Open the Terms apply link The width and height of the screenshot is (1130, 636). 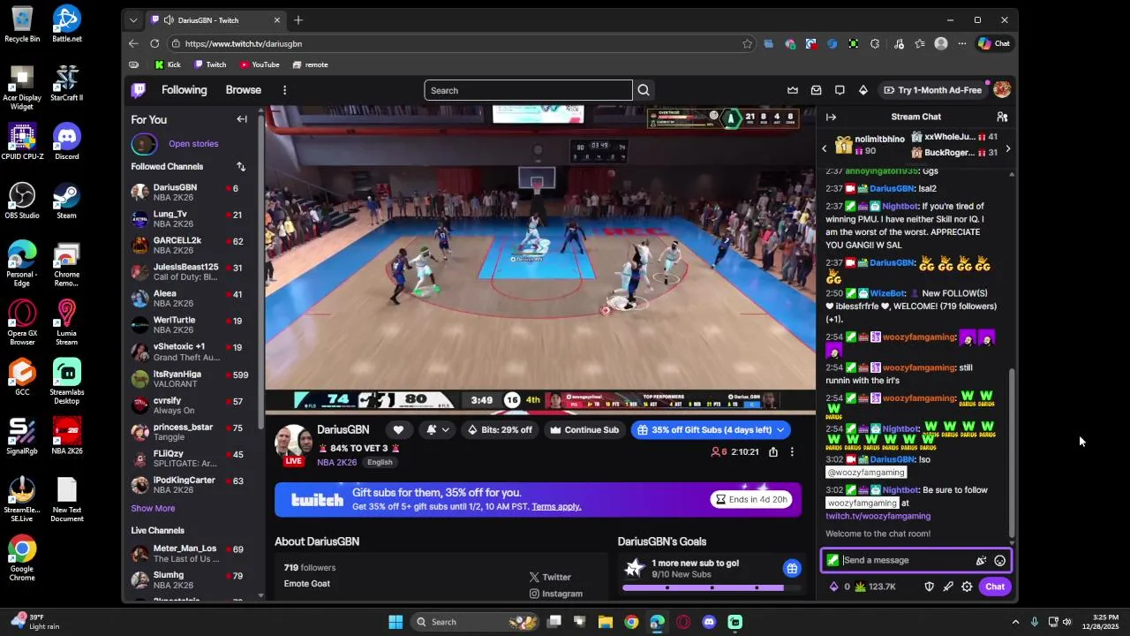(x=556, y=507)
